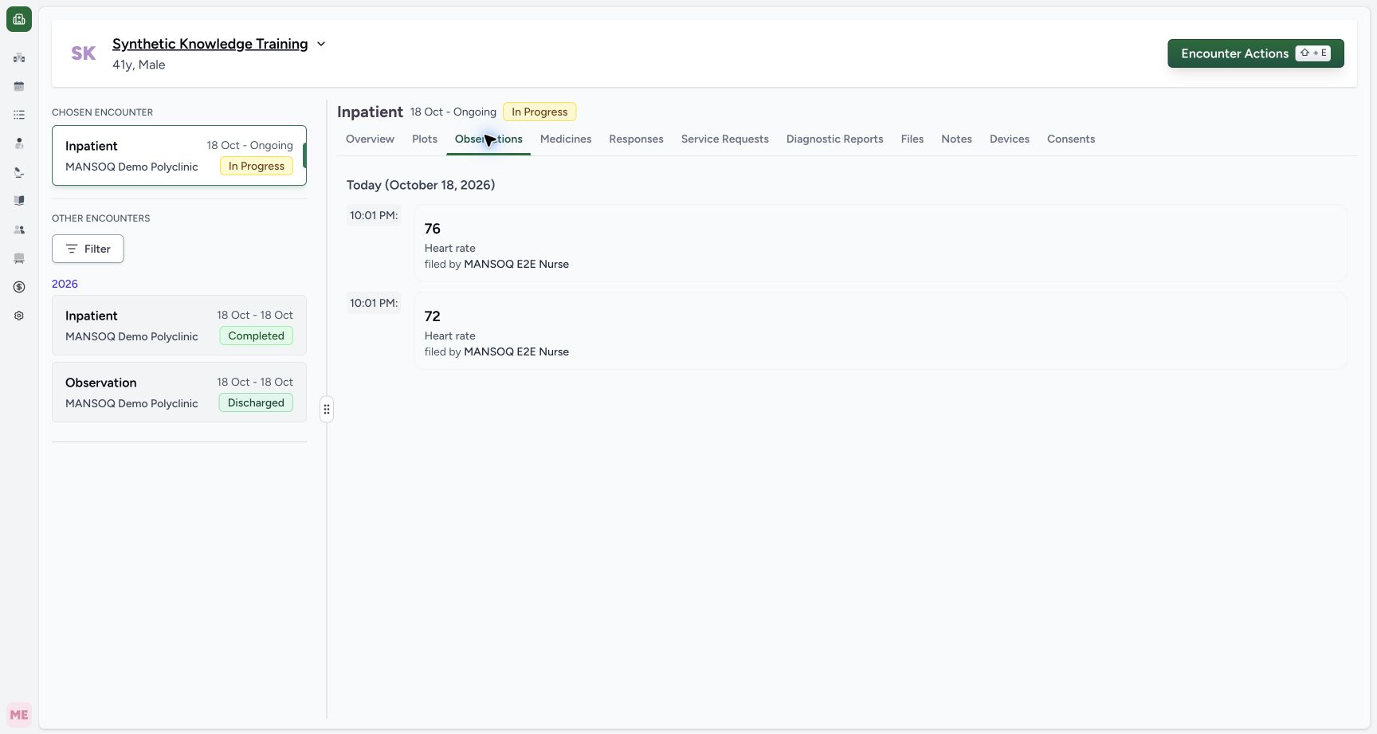Open the ME user avatar
Screen dimensions: 1377x734
19,715
